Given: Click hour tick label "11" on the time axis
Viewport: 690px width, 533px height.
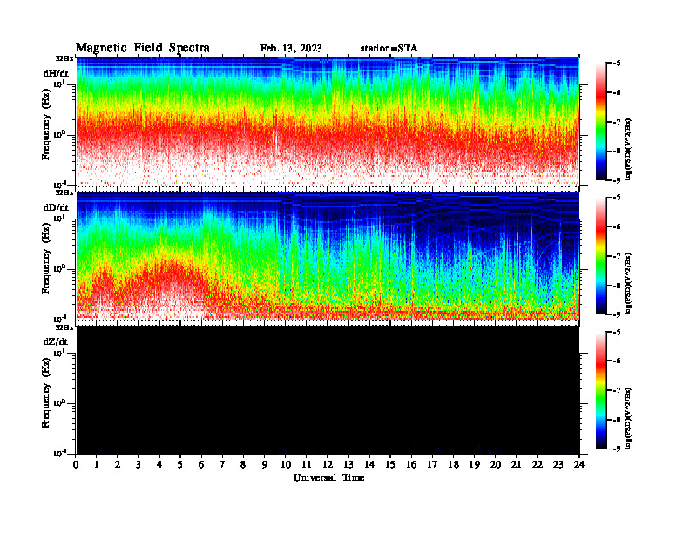Looking at the screenshot, I should (x=307, y=464).
